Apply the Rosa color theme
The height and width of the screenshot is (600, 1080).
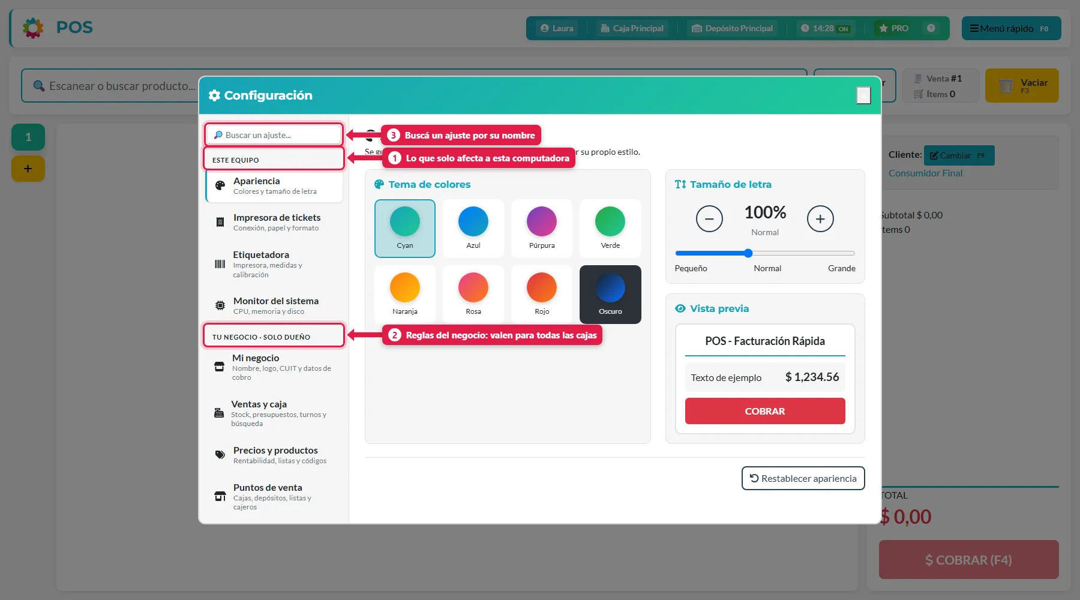(x=473, y=295)
